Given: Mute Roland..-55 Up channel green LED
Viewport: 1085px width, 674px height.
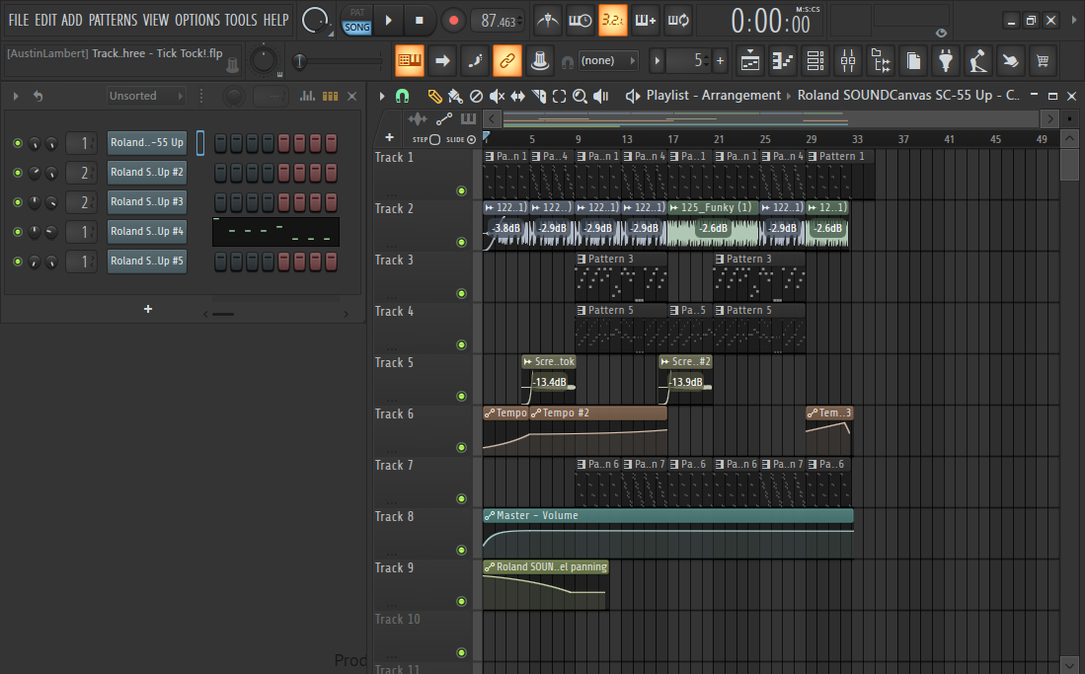Looking at the screenshot, I should coord(18,143).
